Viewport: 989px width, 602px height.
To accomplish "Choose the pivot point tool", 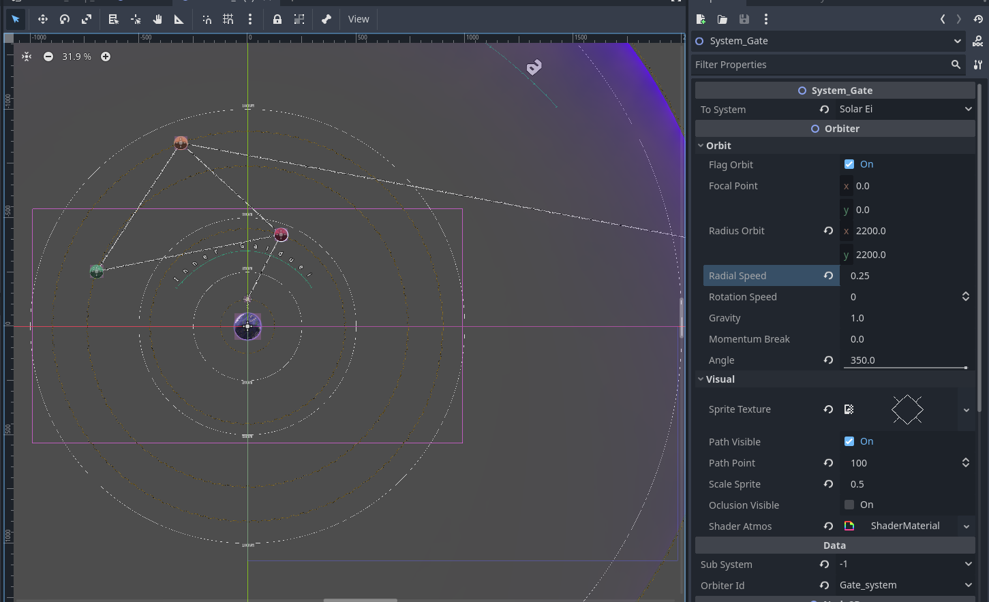I will pyautogui.click(x=136, y=19).
